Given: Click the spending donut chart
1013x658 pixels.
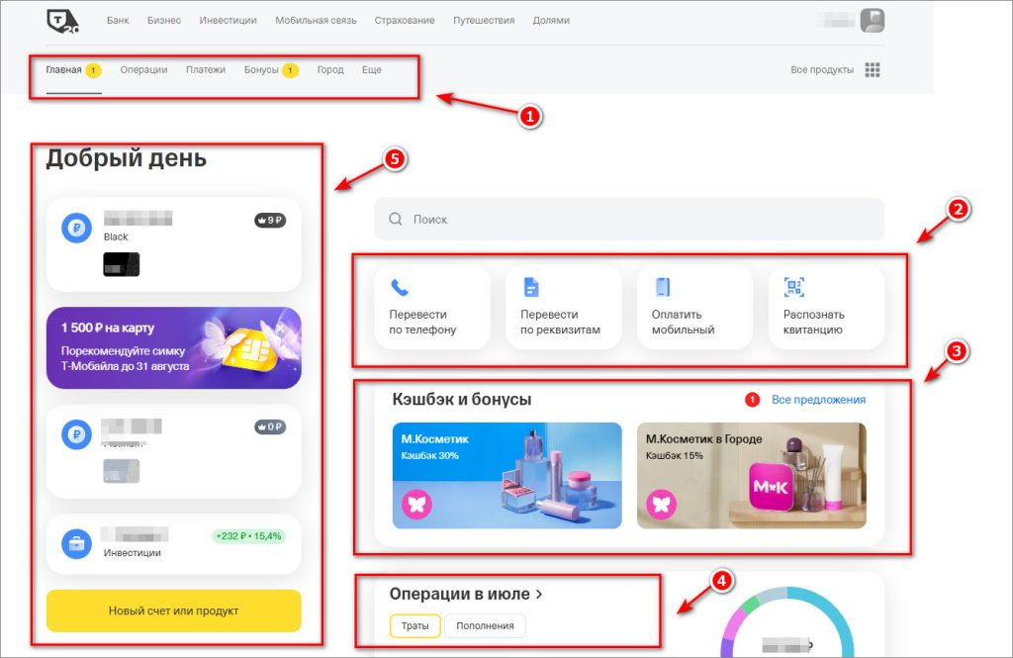Looking at the screenshot, I should (786, 621).
